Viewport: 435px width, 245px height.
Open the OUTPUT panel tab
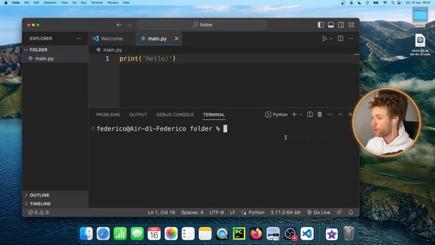pyautogui.click(x=138, y=115)
